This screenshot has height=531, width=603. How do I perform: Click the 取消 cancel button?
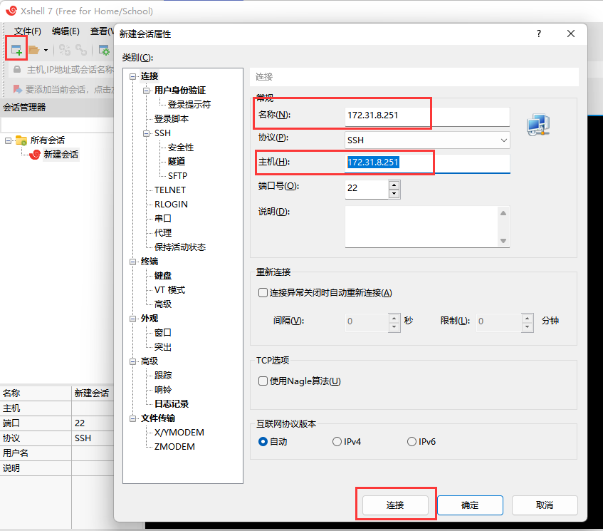(544, 505)
